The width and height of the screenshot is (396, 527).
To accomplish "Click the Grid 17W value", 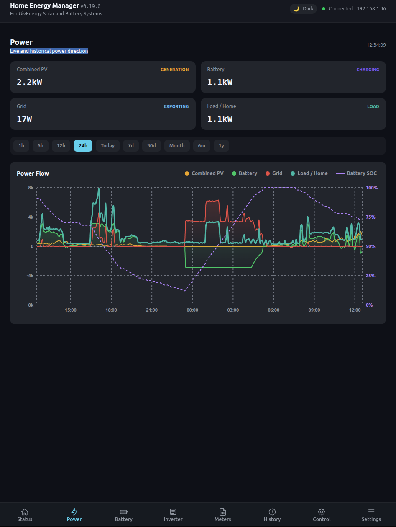I will coord(24,119).
